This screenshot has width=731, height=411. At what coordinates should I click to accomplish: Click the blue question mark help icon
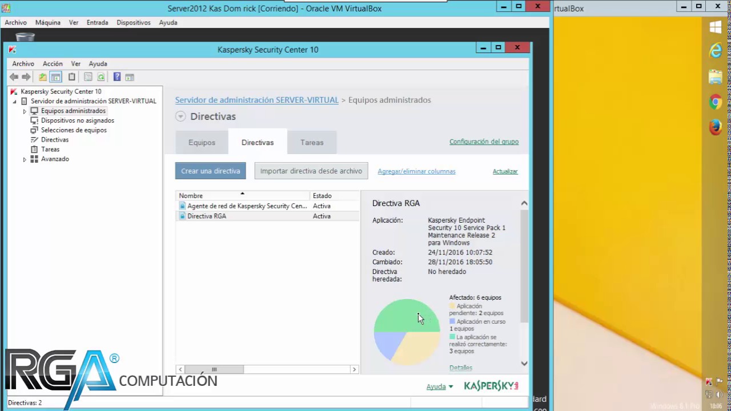[x=117, y=77]
